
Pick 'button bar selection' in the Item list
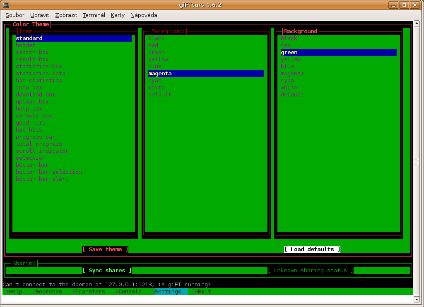[49, 172]
